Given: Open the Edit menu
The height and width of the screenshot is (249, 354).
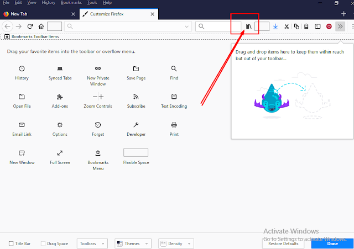Looking at the screenshot, I should point(18,2).
